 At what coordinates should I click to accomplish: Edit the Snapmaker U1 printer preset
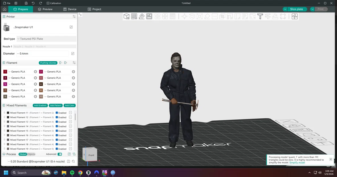coord(71,27)
